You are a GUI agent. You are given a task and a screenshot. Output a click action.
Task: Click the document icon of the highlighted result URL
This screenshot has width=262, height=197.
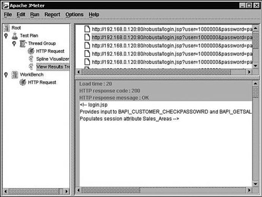[87, 37]
